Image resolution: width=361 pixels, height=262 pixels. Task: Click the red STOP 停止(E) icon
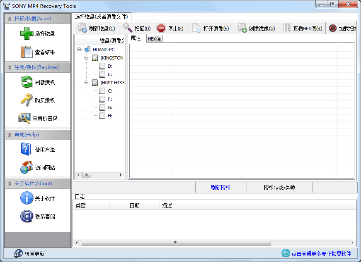click(161, 28)
